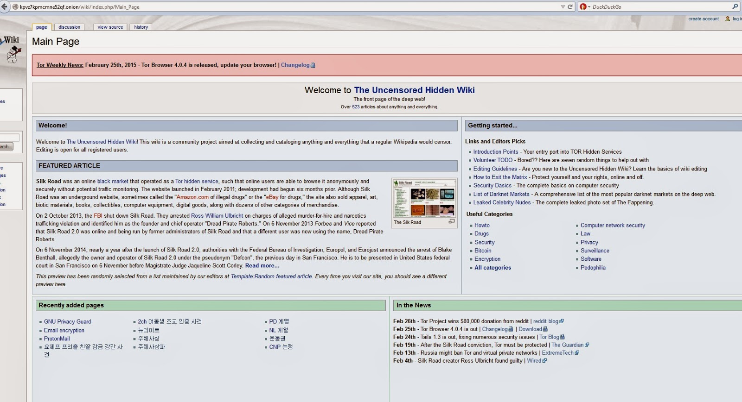Open the view source tab

110,27
